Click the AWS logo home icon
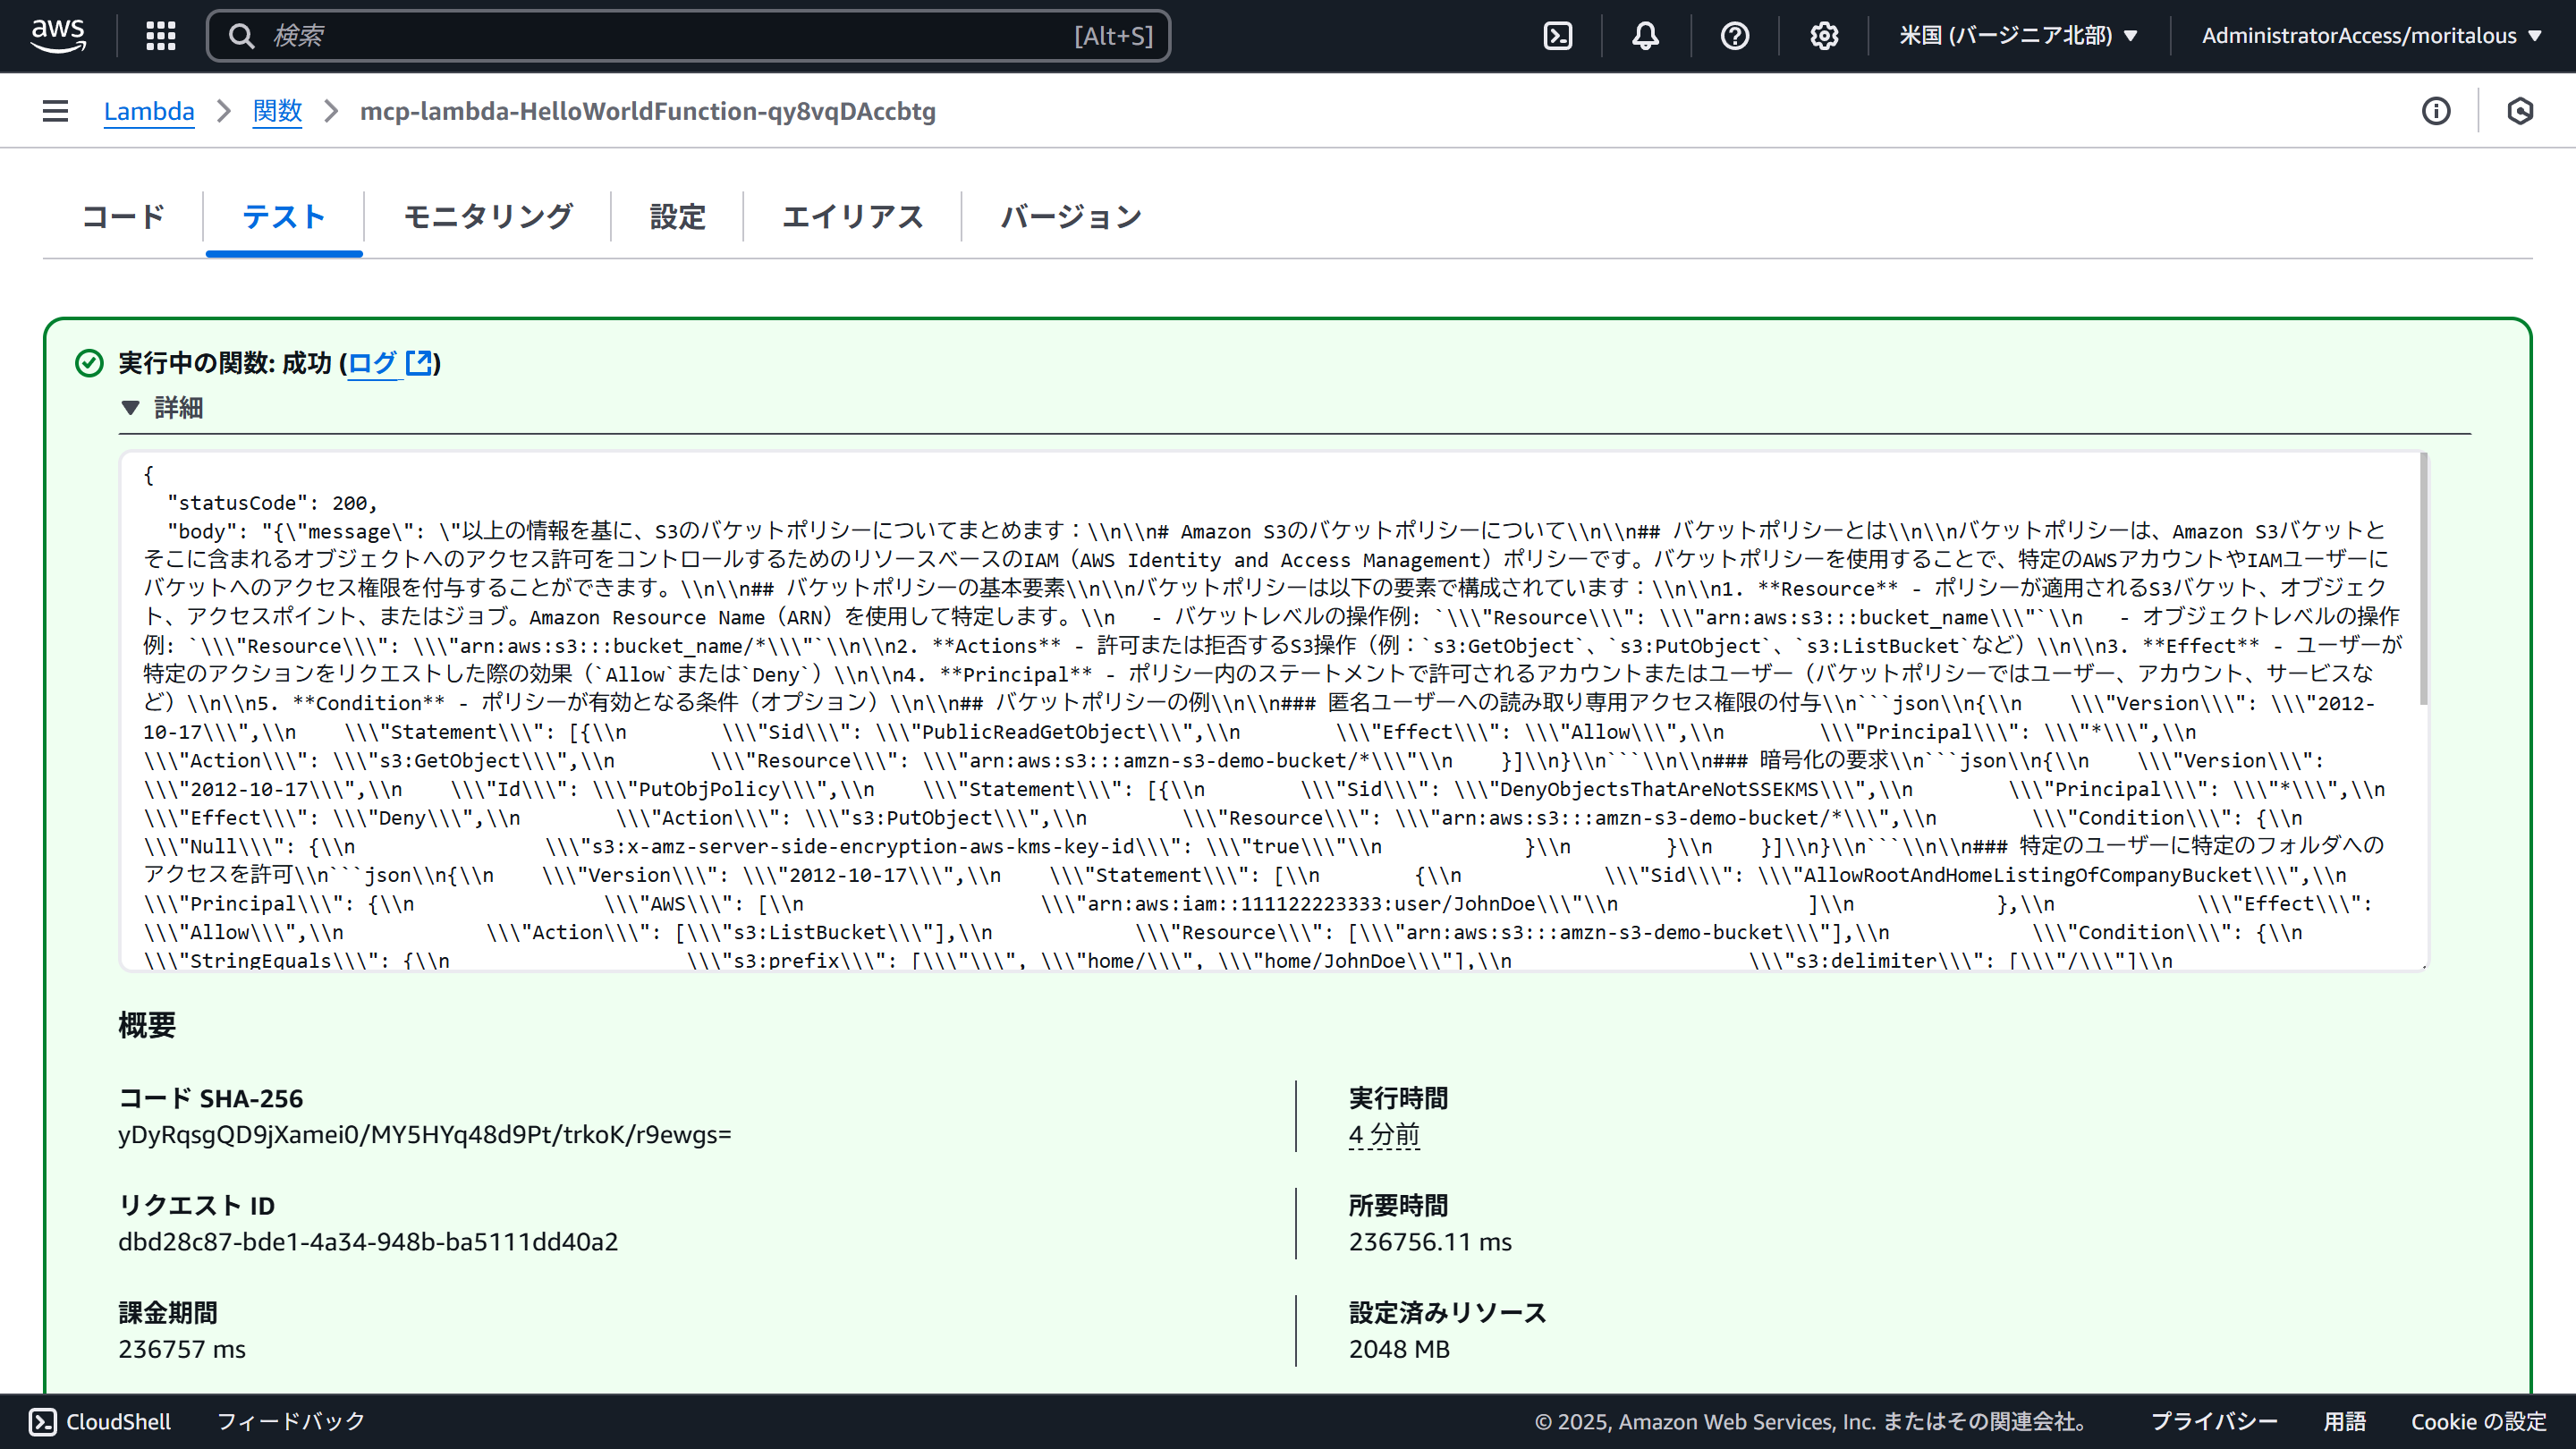This screenshot has width=2576, height=1449. 58,35
